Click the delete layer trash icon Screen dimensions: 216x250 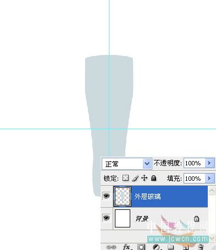[201, 247]
